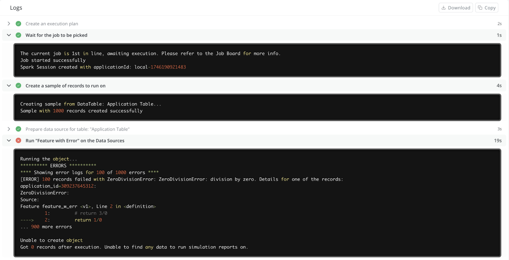
Task: Select the "Create an execution plan" step title
Action: [52, 24]
